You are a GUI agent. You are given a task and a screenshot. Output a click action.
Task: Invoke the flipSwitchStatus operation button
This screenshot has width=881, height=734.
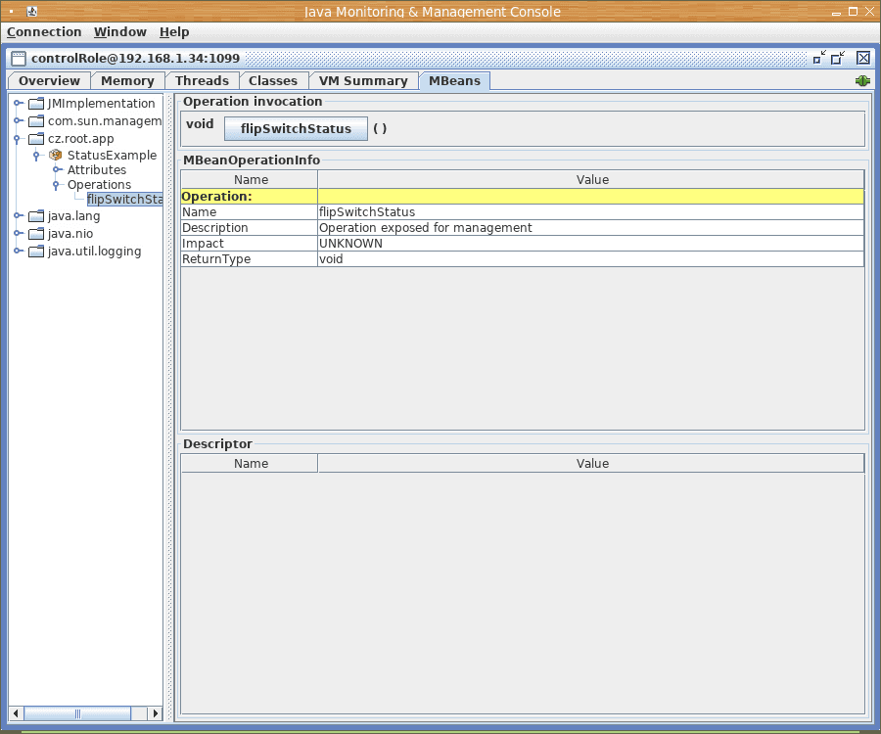pyautogui.click(x=296, y=128)
